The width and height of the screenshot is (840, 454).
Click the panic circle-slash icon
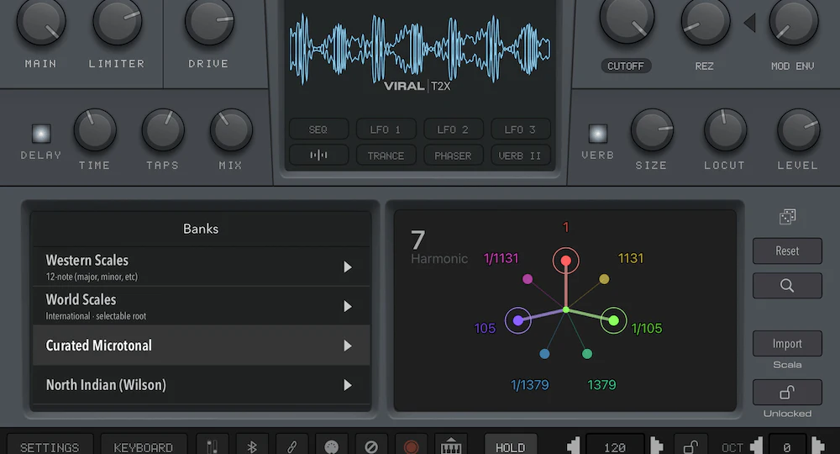[x=371, y=446]
